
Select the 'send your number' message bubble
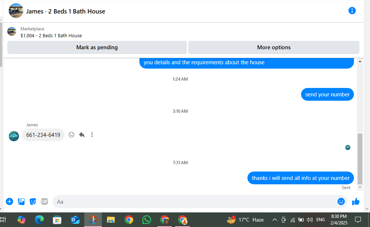tap(327, 95)
